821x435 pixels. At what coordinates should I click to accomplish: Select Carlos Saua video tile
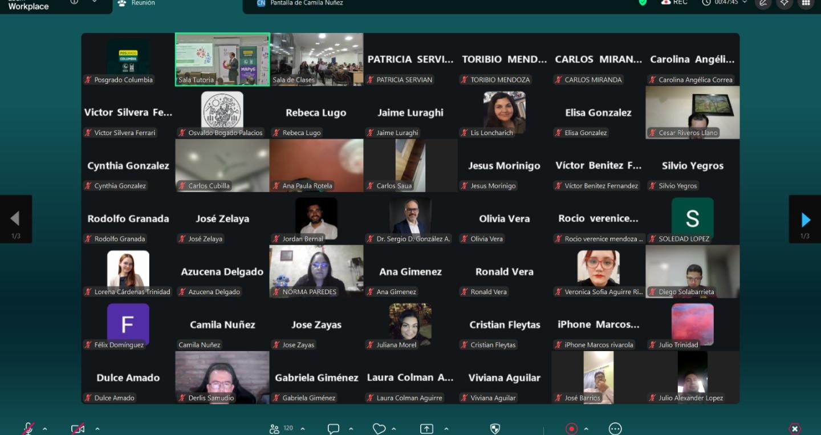click(x=410, y=165)
